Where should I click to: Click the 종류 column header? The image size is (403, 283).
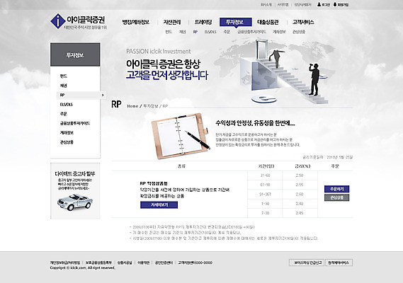[x=181, y=166]
